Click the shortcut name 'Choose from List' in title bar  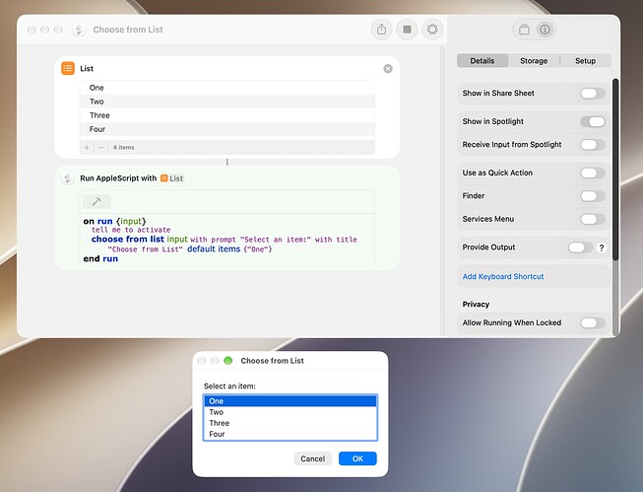pos(128,30)
